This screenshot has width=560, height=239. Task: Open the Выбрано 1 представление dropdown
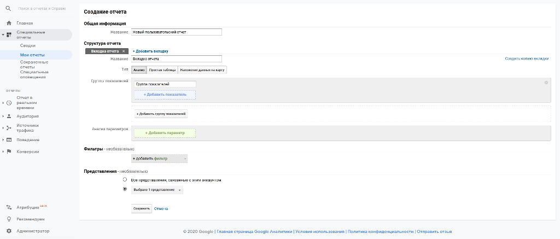(x=157, y=190)
